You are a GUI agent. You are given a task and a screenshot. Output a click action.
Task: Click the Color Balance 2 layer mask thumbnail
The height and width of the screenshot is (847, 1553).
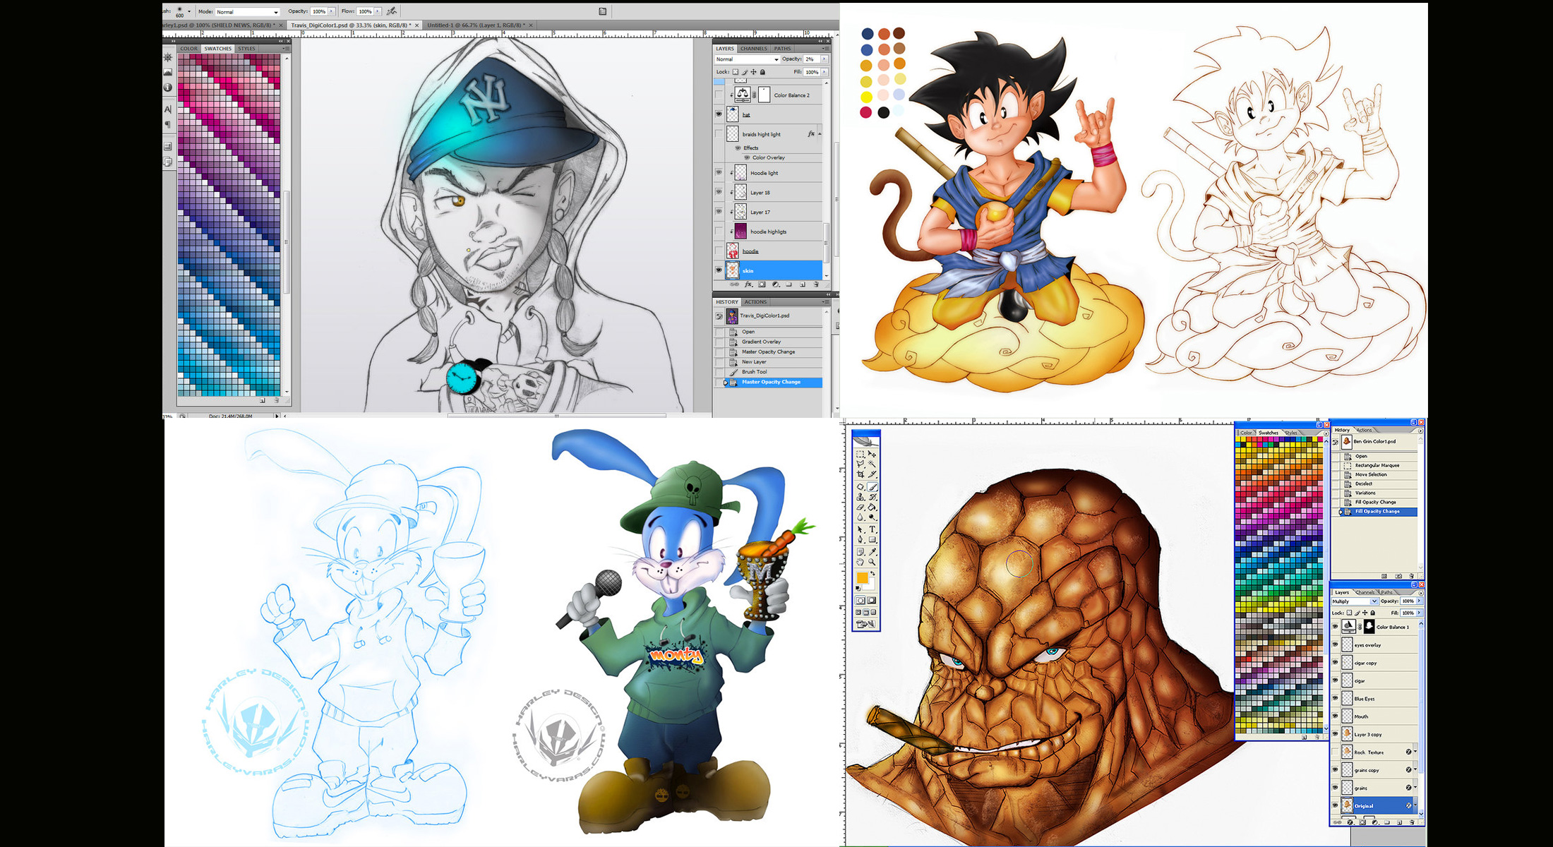(x=764, y=95)
